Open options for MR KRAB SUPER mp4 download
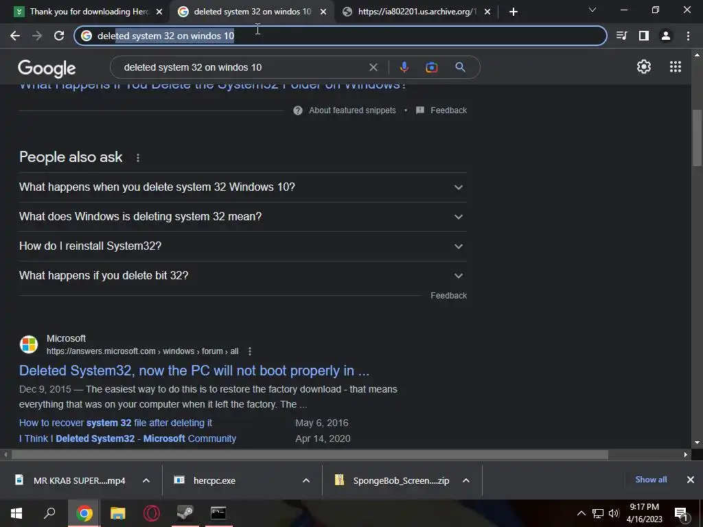Viewport: 703px width, 527px height. pyautogui.click(x=146, y=480)
